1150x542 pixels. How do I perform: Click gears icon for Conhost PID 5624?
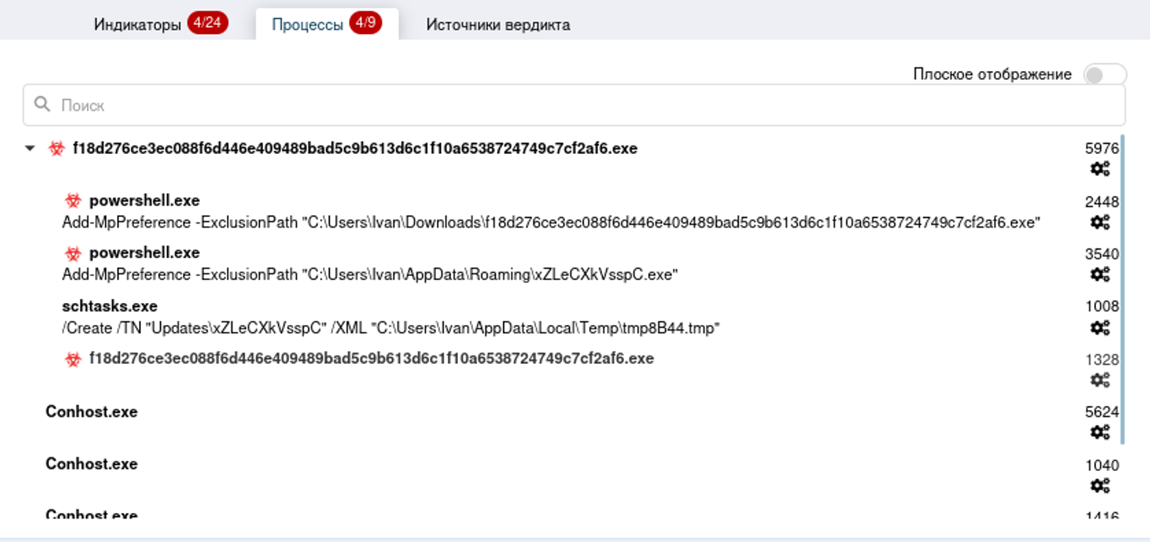tap(1100, 432)
